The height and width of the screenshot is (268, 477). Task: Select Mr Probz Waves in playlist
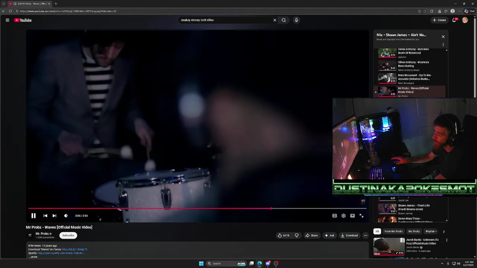tap(410, 92)
